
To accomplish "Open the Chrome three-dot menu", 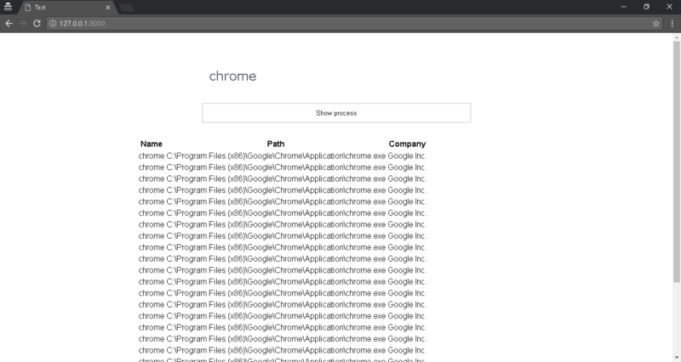I will pyautogui.click(x=672, y=23).
